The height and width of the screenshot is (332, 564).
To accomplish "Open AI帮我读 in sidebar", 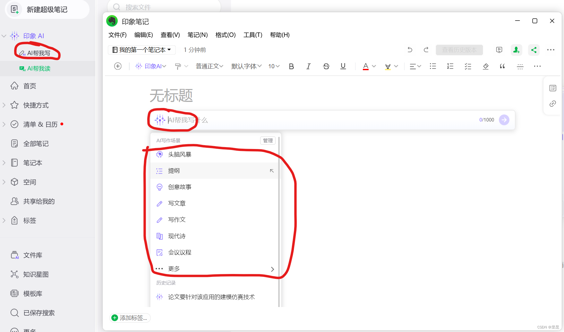I will point(35,69).
